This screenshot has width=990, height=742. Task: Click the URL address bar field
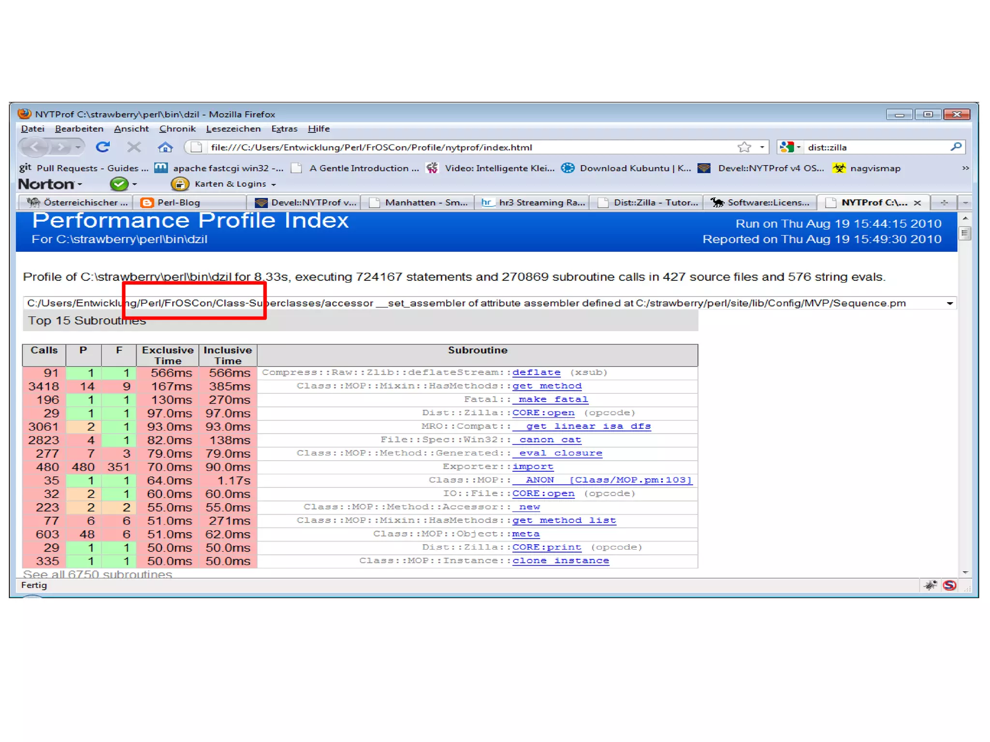(x=435, y=147)
